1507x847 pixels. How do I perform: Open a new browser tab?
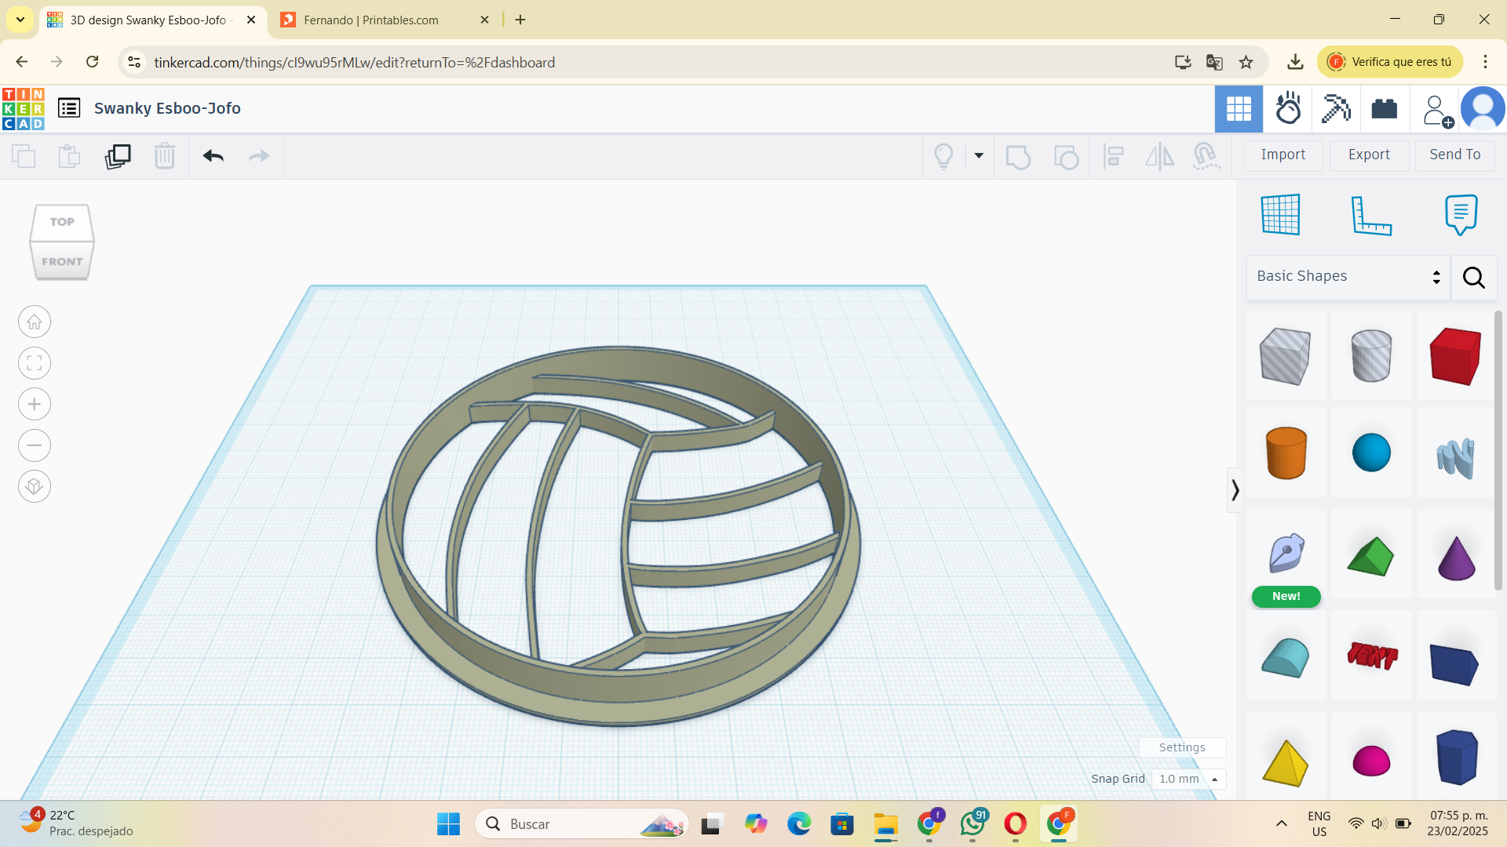tap(520, 20)
